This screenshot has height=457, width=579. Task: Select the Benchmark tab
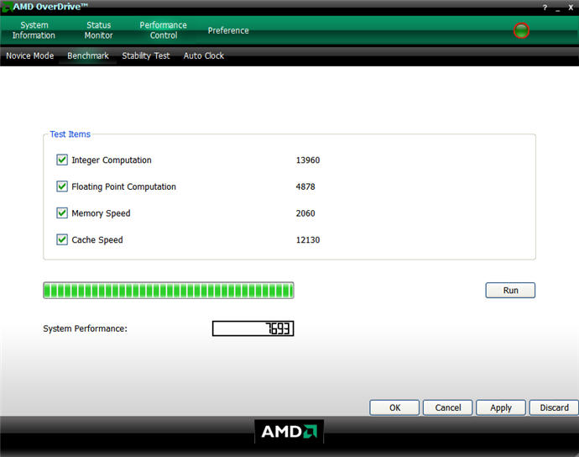(88, 55)
